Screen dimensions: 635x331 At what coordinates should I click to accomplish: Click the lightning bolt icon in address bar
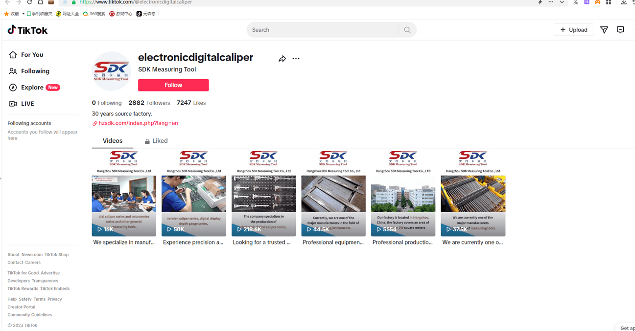click(540, 2)
